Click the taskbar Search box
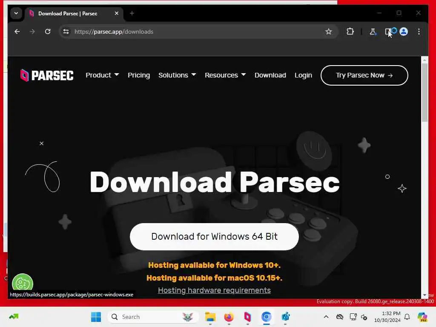Image resolution: width=436 pixels, height=327 pixels. tap(153, 317)
